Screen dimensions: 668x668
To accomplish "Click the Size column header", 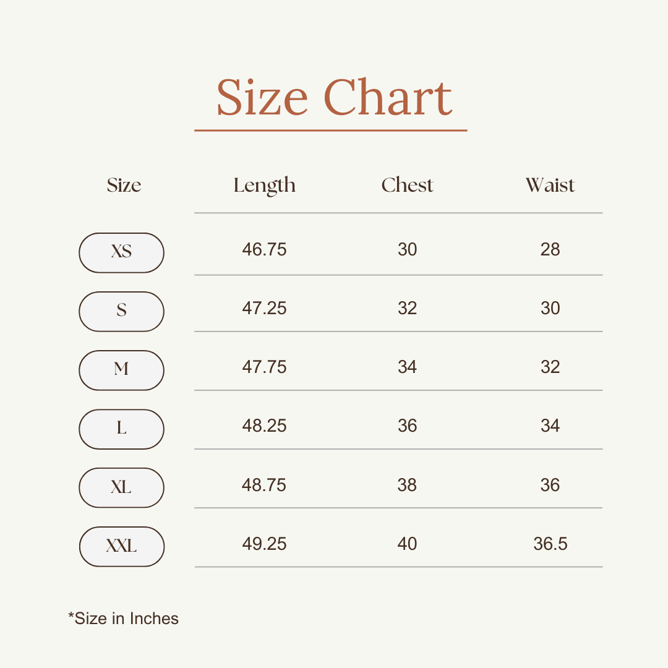I will tap(124, 185).
